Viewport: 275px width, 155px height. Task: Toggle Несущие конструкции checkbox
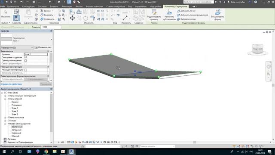26,70
